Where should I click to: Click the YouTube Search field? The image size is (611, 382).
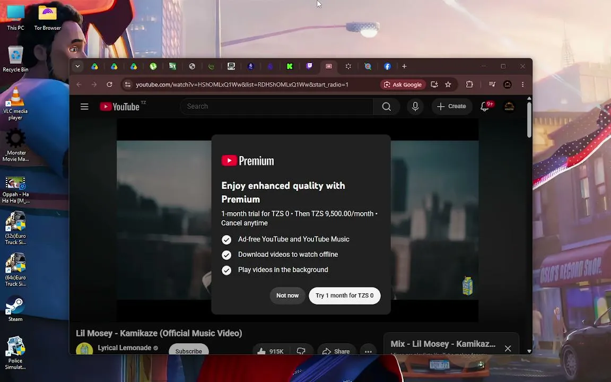276,107
